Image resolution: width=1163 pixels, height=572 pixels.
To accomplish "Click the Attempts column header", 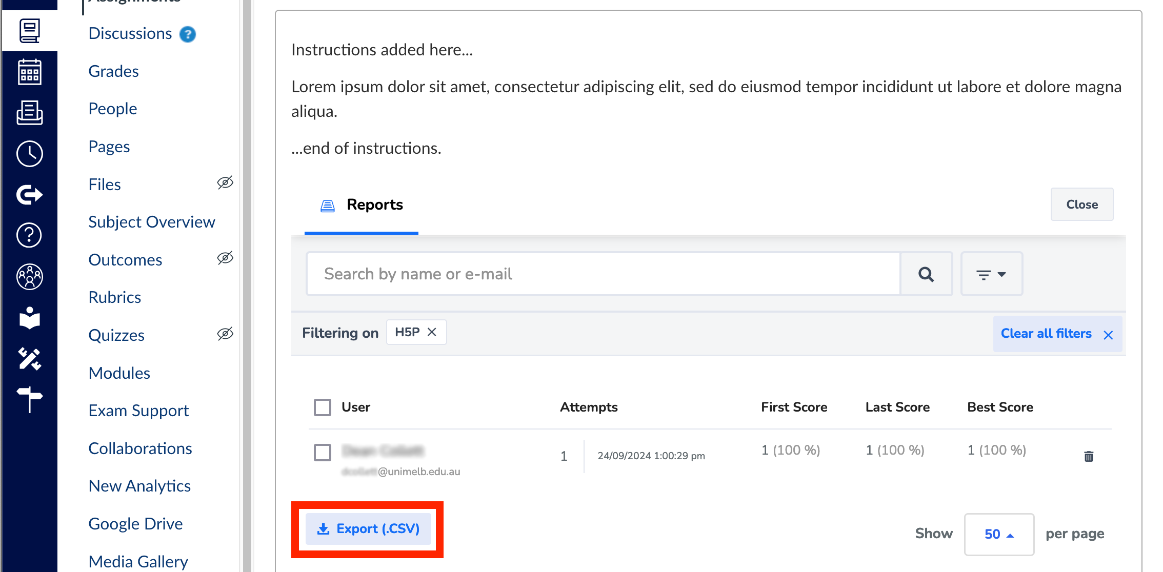I will point(589,407).
